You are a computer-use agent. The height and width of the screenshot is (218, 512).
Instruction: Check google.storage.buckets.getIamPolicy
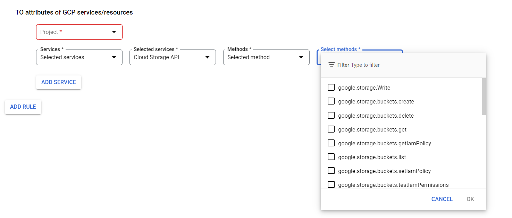(x=331, y=143)
